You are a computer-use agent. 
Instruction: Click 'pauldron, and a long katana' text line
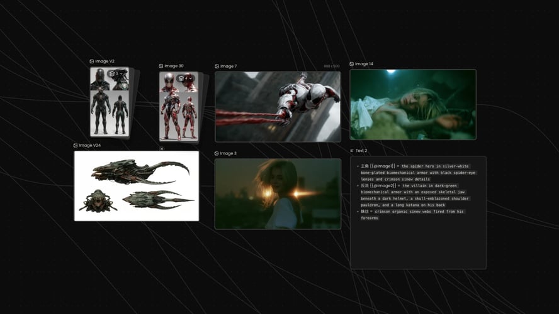pos(403,205)
